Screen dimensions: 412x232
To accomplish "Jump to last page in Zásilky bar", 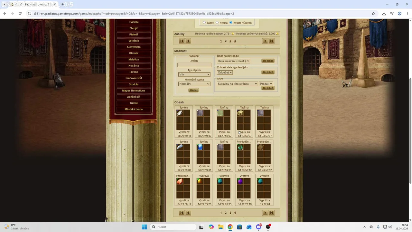I will tap(272, 41).
